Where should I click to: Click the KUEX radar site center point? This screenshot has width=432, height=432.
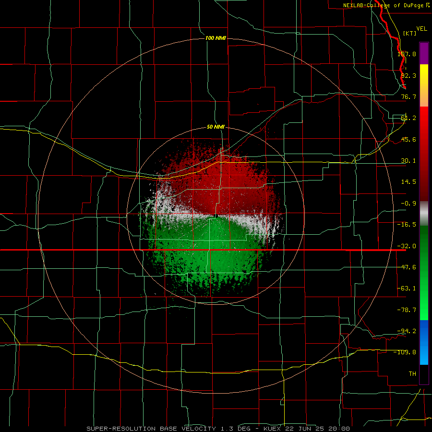pyautogui.click(x=216, y=216)
